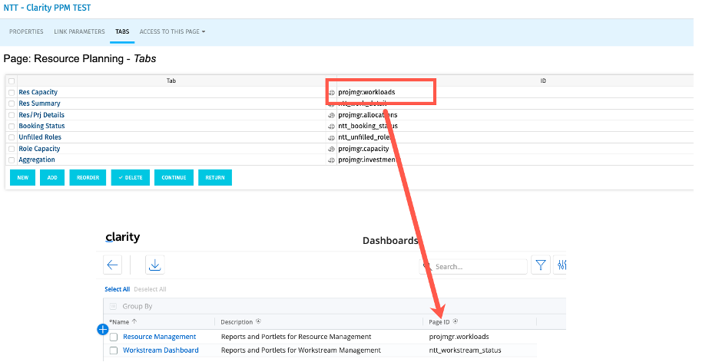Select the Tabs tab
Image resolution: width=719 pixels, height=362 pixels.
[x=122, y=31]
